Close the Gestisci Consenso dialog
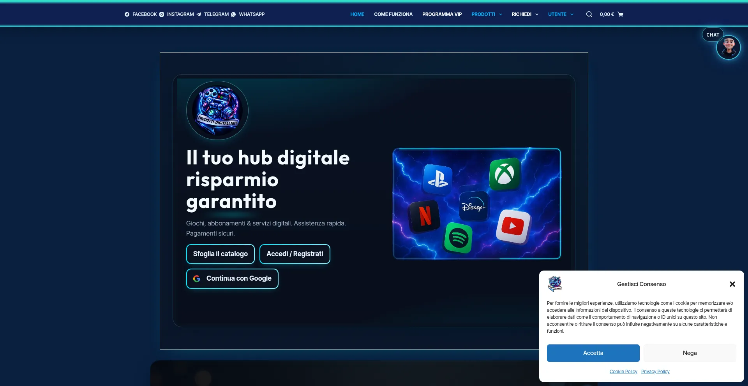748x386 pixels. [x=732, y=284]
